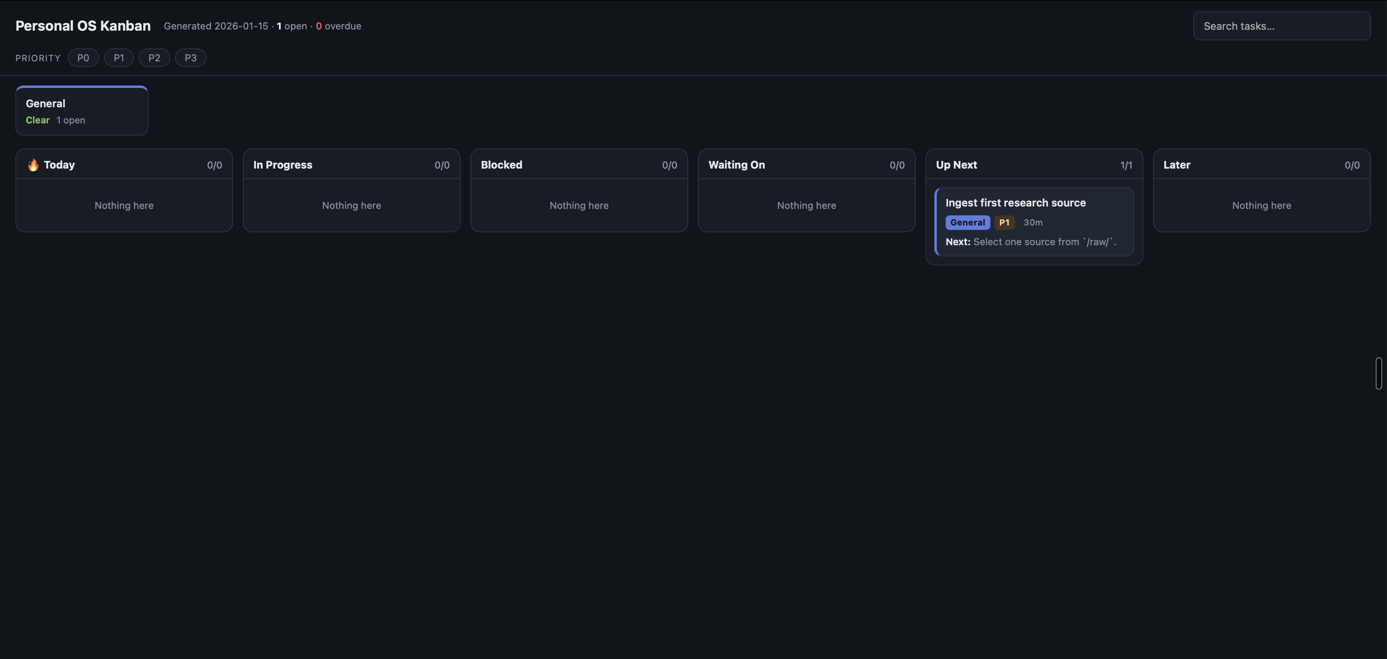Toggle the P2 priority filter
Viewport: 1387px width, 659px height.
[x=155, y=58]
